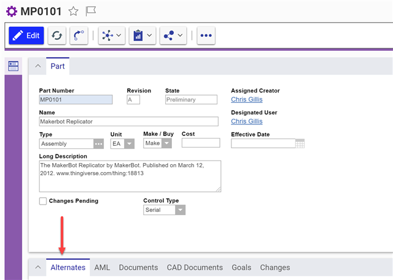Screen dimensions: 393x280
Task: Click the Cost input field
Action: [200, 143]
